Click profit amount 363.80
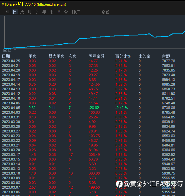 [94, 173]
